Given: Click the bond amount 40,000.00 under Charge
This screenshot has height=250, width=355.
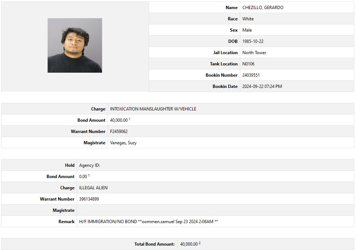Looking at the screenshot, I should [119, 120].
